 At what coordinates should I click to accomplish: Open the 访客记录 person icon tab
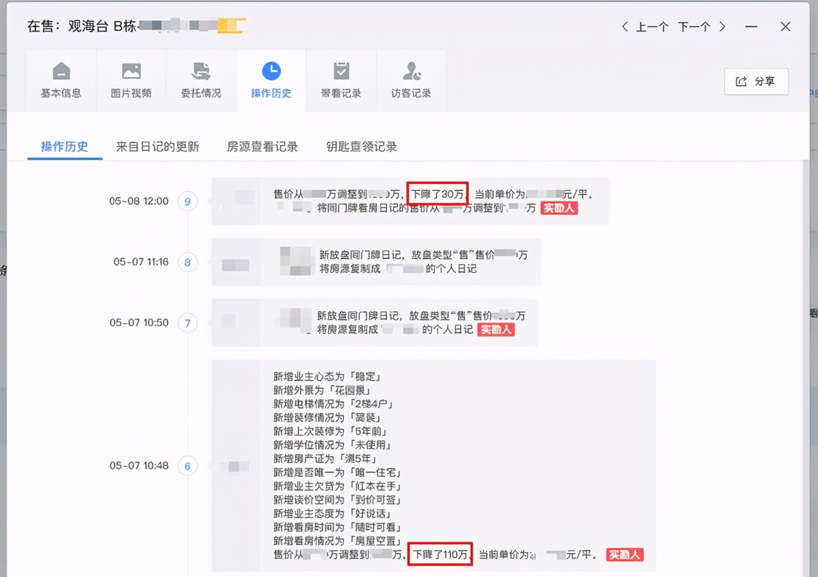point(411,81)
